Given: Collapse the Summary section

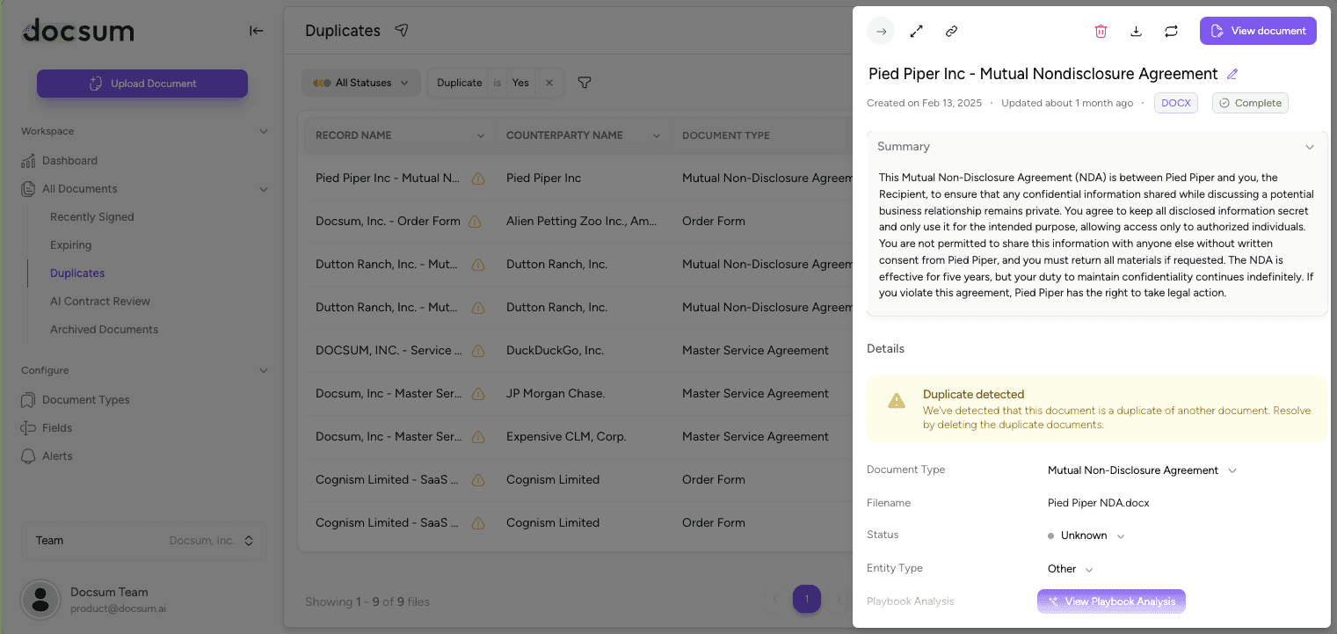Looking at the screenshot, I should tap(1310, 147).
